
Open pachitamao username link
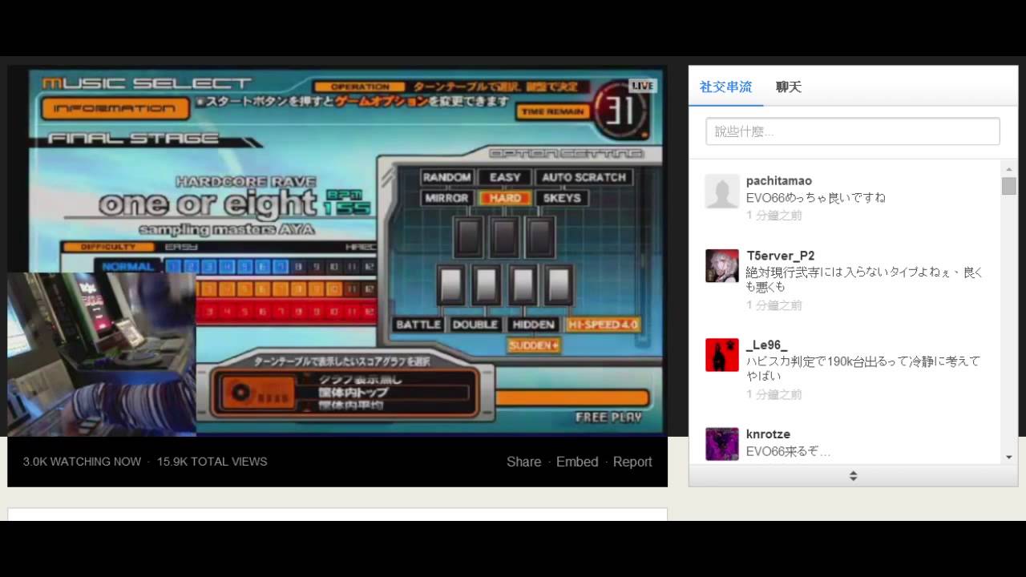click(x=779, y=181)
